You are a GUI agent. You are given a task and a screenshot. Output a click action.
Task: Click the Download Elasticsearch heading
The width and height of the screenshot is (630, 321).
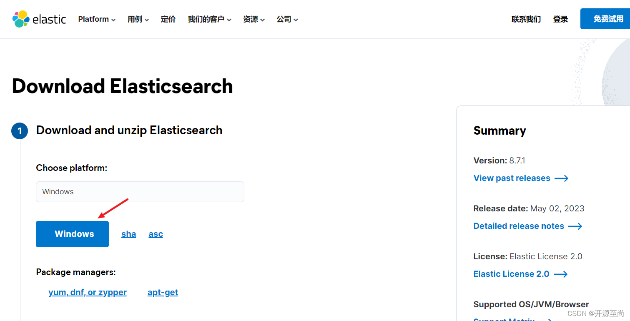(122, 86)
